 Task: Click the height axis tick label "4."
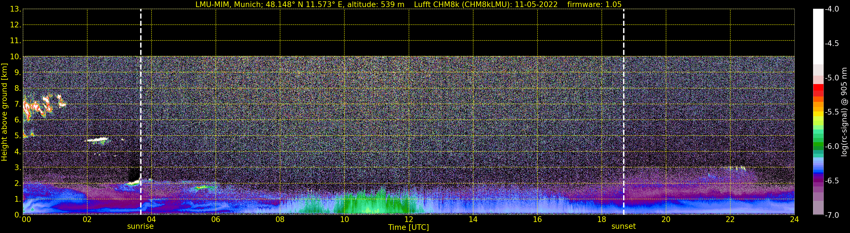17,151
